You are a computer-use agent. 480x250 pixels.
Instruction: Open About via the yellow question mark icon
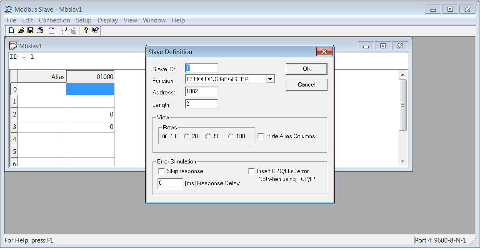(x=86, y=30)
